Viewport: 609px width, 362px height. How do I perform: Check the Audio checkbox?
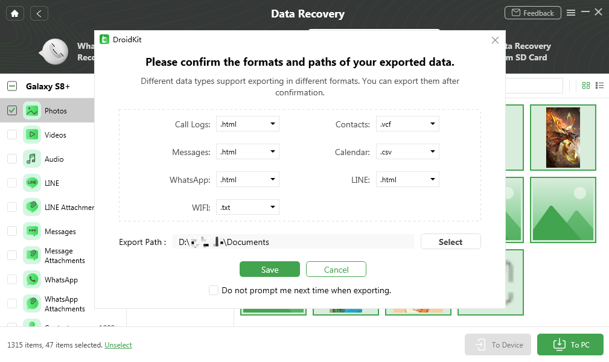[x=12, y=159]
